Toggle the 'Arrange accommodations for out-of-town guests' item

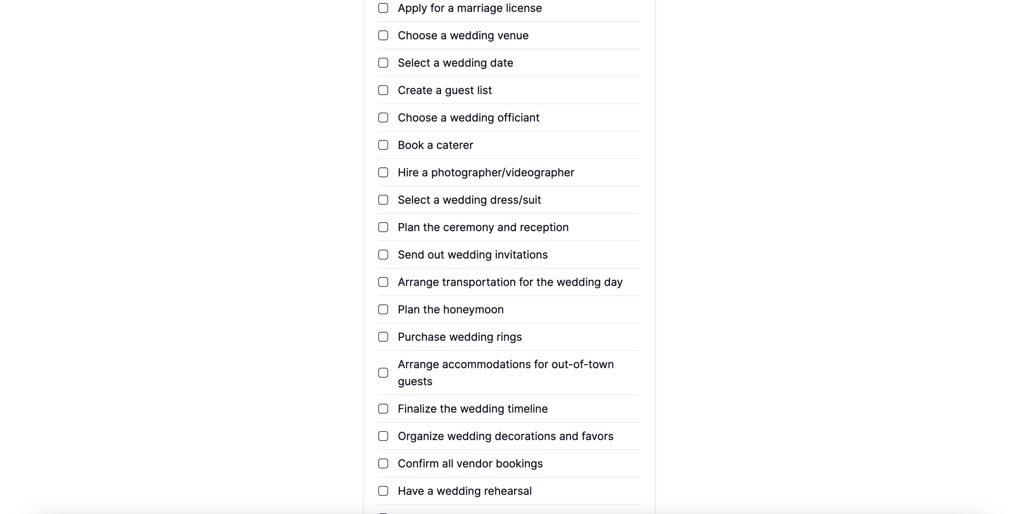tap(383, 373)
